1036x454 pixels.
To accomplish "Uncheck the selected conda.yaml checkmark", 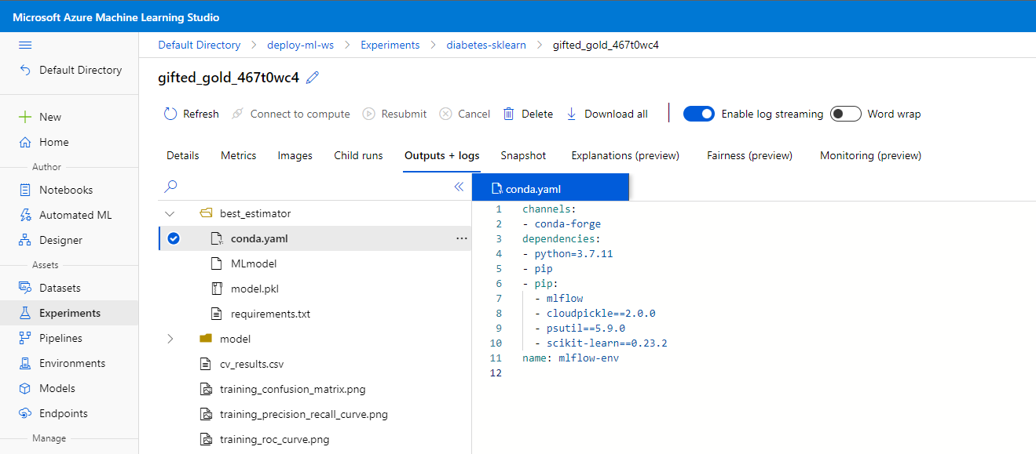I will (174, 238).
